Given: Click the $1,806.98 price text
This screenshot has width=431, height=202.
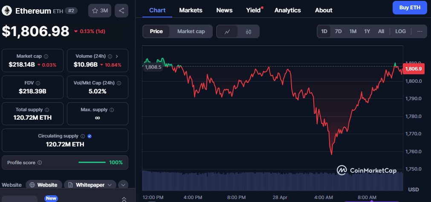Looking at the screenshot, I should (x=35, y=31).
